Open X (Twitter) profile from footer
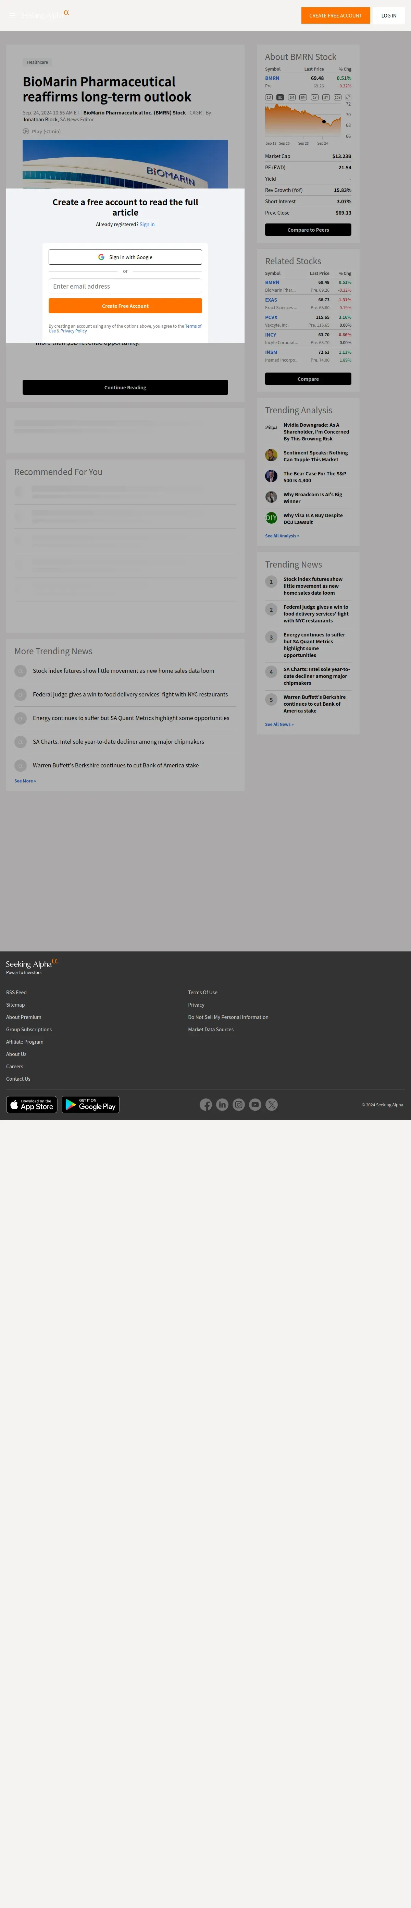411x1908 pixels. pyautogui.click(x=272, y=1105)
